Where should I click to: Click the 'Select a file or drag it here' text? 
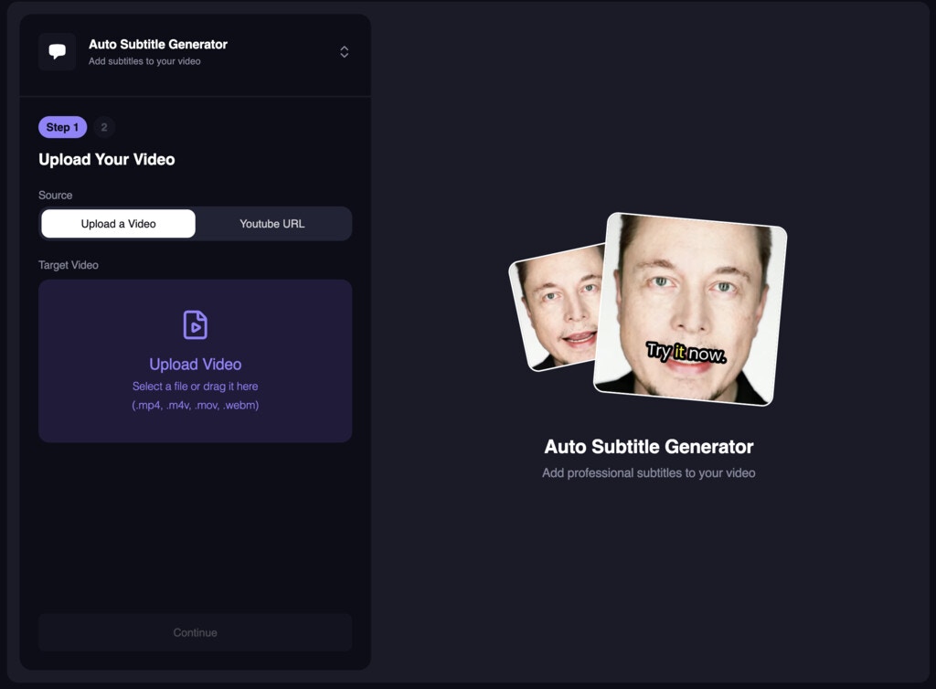[x=195, y=387]
